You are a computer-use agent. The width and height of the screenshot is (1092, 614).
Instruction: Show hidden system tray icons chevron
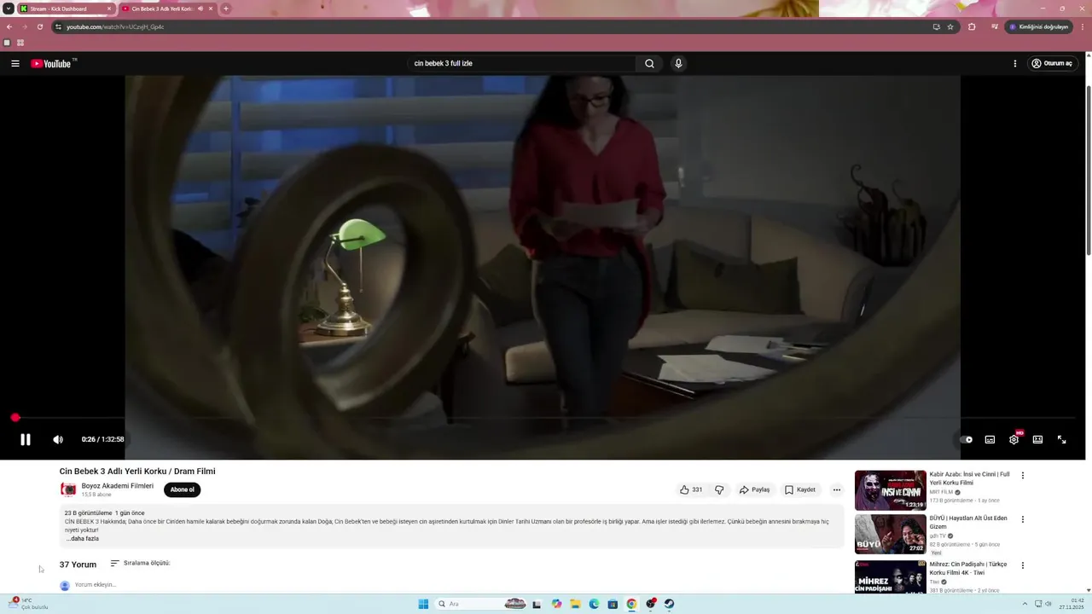(1025, 604)
